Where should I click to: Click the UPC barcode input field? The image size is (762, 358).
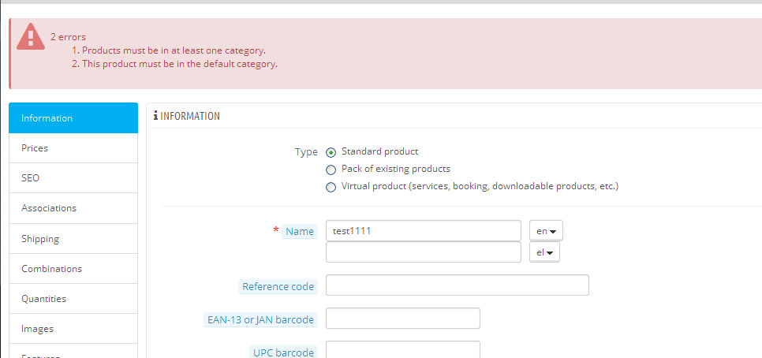(402, 350)
